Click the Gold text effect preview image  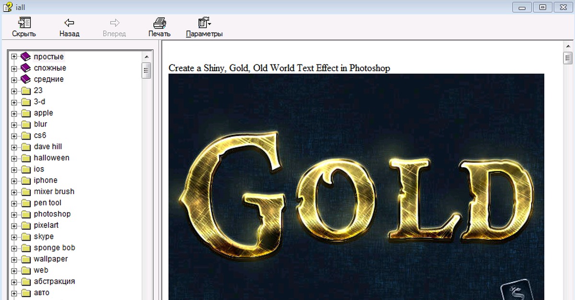click(x=356, y=186)
